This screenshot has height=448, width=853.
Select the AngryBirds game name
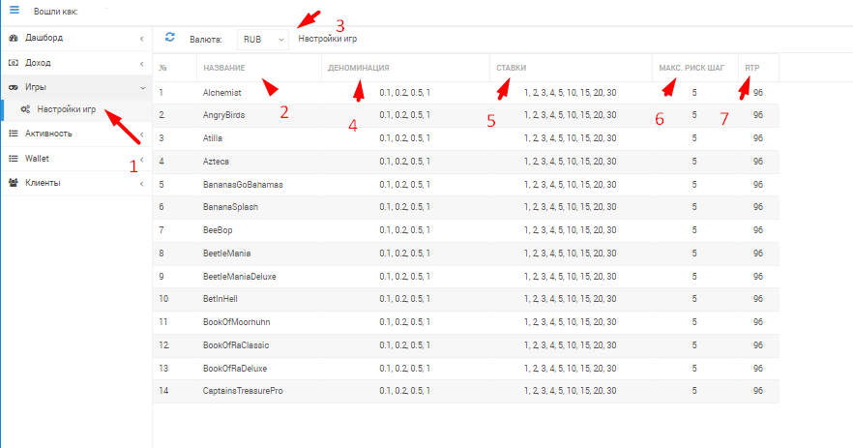click(223, 115)
